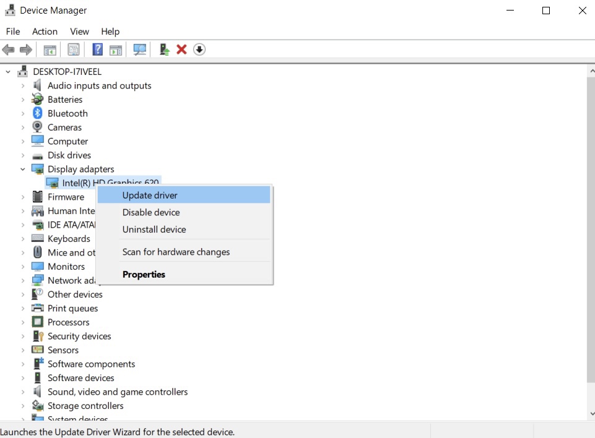Select the Software devices tree label
The height and width of the screenshot is (438, 595).
81,378
